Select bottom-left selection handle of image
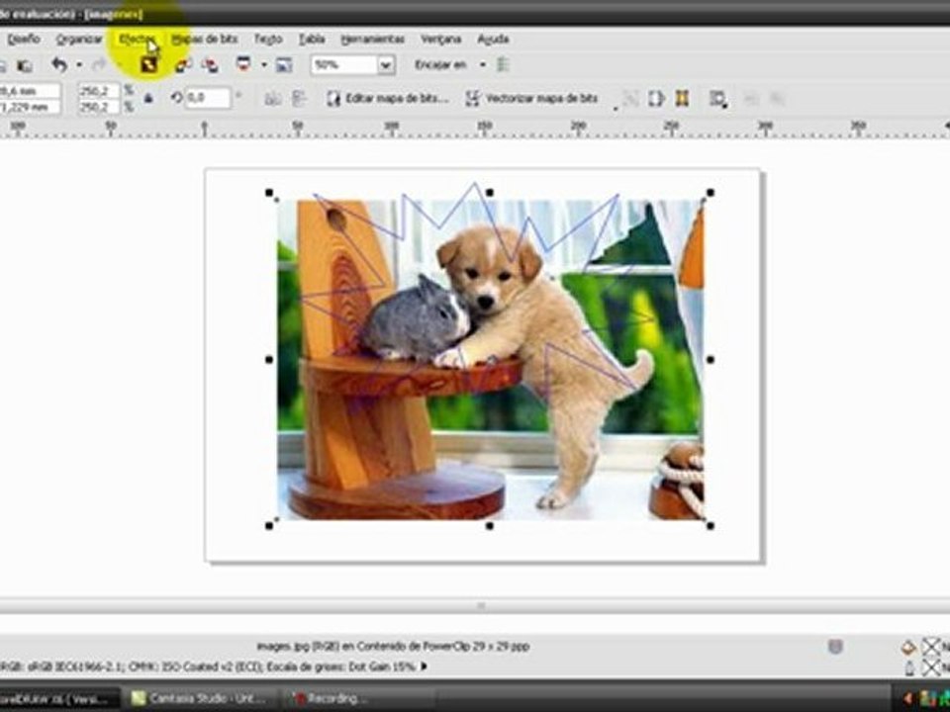 pyautogui.click(x=269, y=526)
